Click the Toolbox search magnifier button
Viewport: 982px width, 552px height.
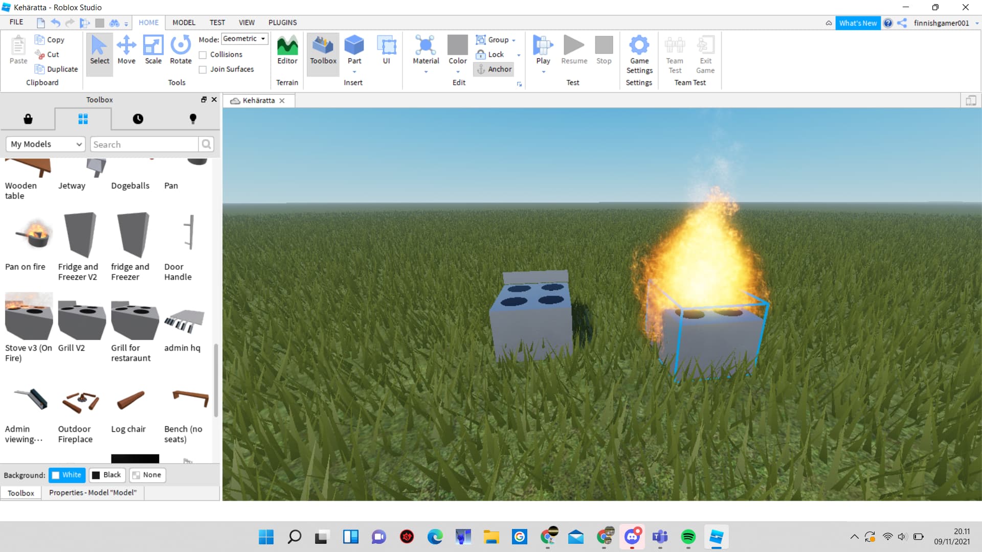pyautogui.click(x=206, y=145)
